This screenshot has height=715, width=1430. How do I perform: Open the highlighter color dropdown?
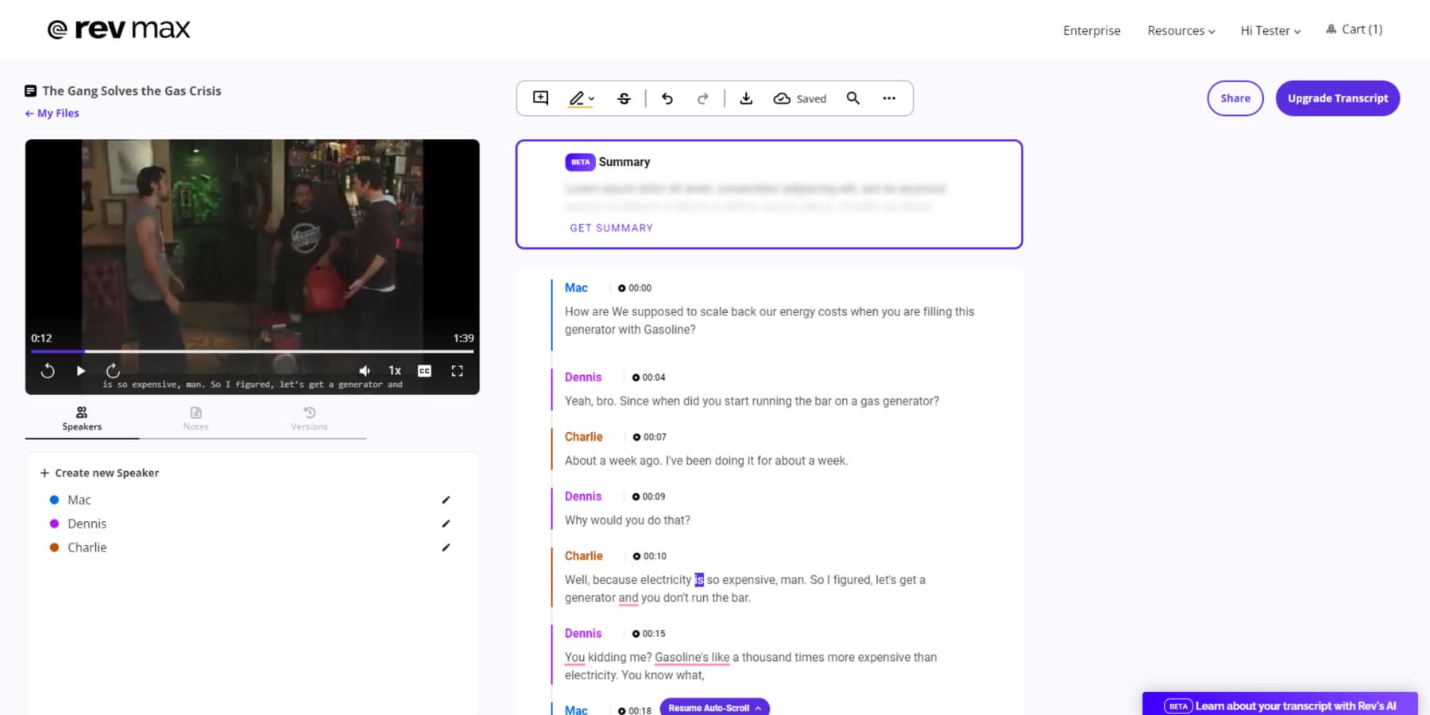pos(591,98)
